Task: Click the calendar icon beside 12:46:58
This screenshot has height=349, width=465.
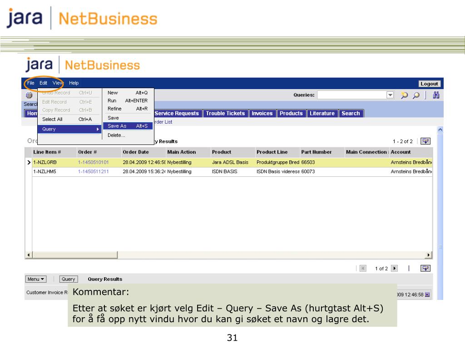Action: 427,294
